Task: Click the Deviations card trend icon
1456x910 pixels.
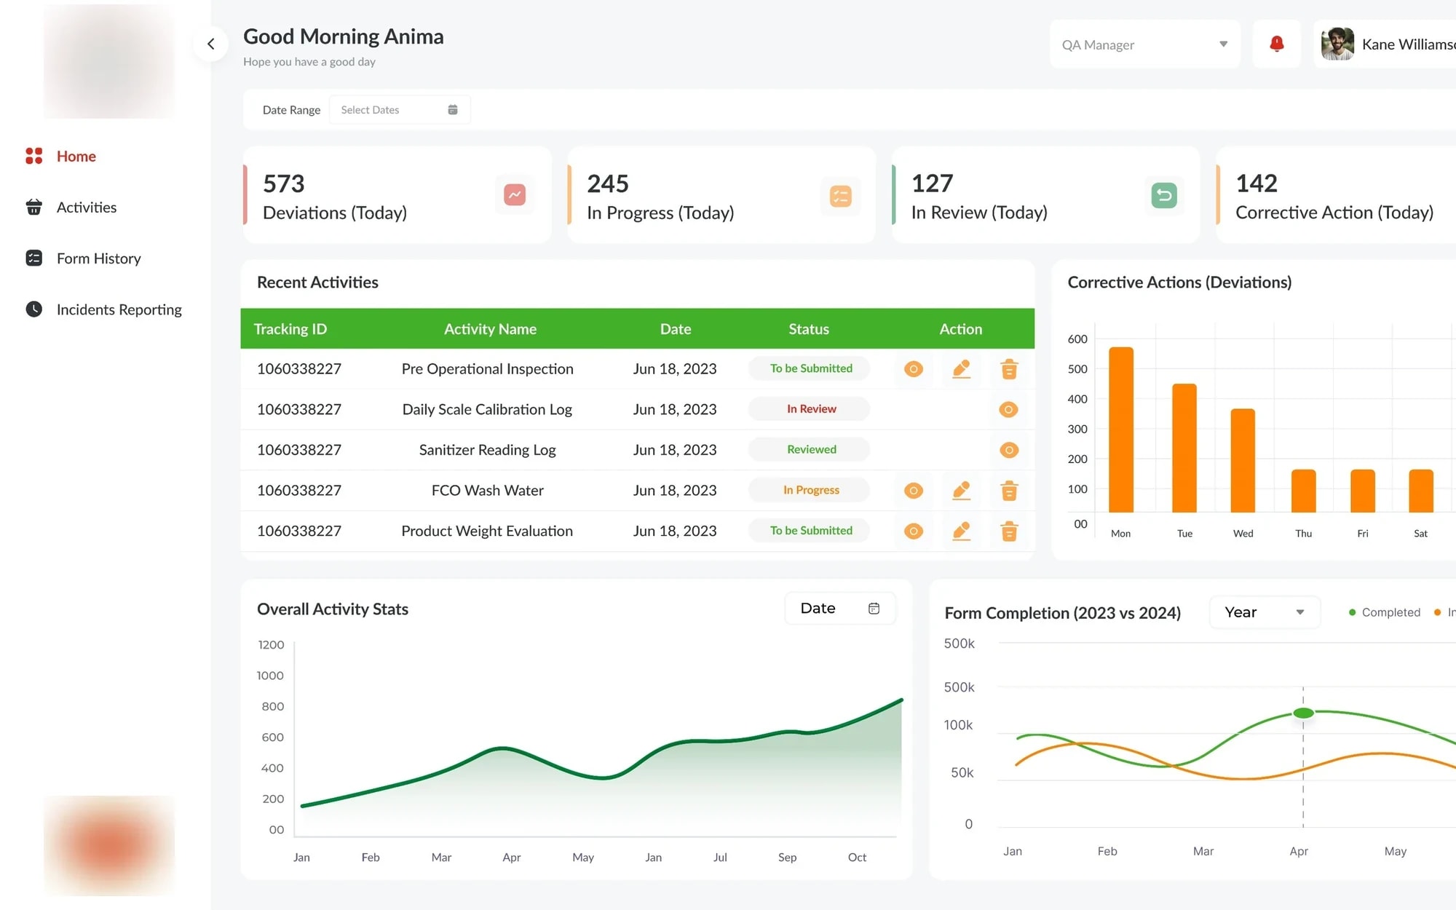Action: pos(515,194)
